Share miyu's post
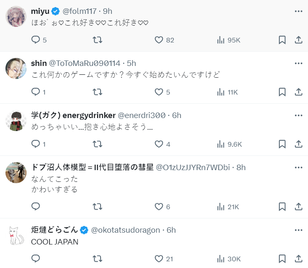 pos(298,40)
